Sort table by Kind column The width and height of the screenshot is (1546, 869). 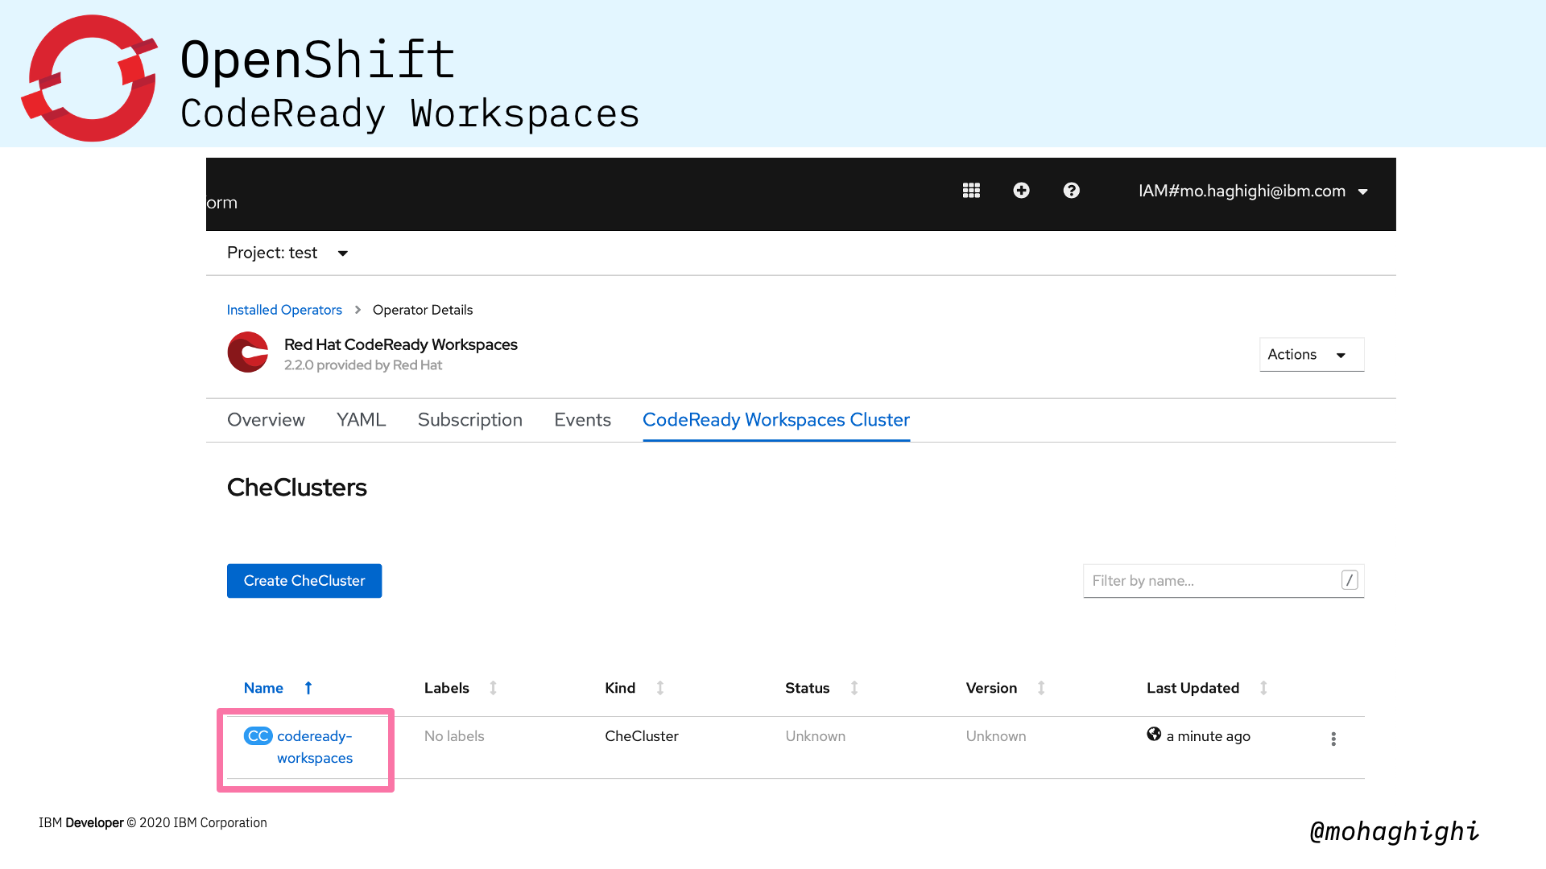[x=620, y=688]
